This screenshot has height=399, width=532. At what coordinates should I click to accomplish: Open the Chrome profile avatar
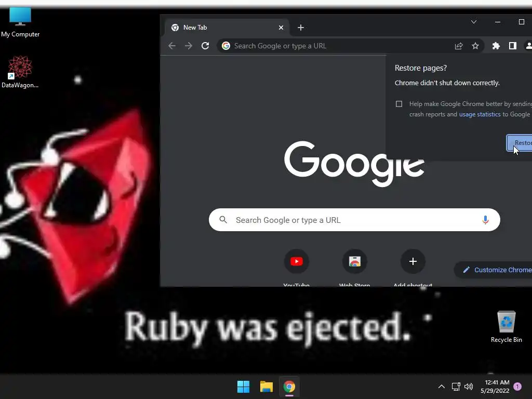[528, 46]
